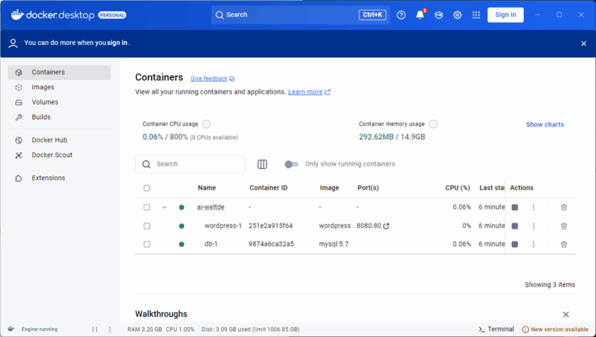Click the engine whale status icon
596x337 pixels.
point(11,329)
